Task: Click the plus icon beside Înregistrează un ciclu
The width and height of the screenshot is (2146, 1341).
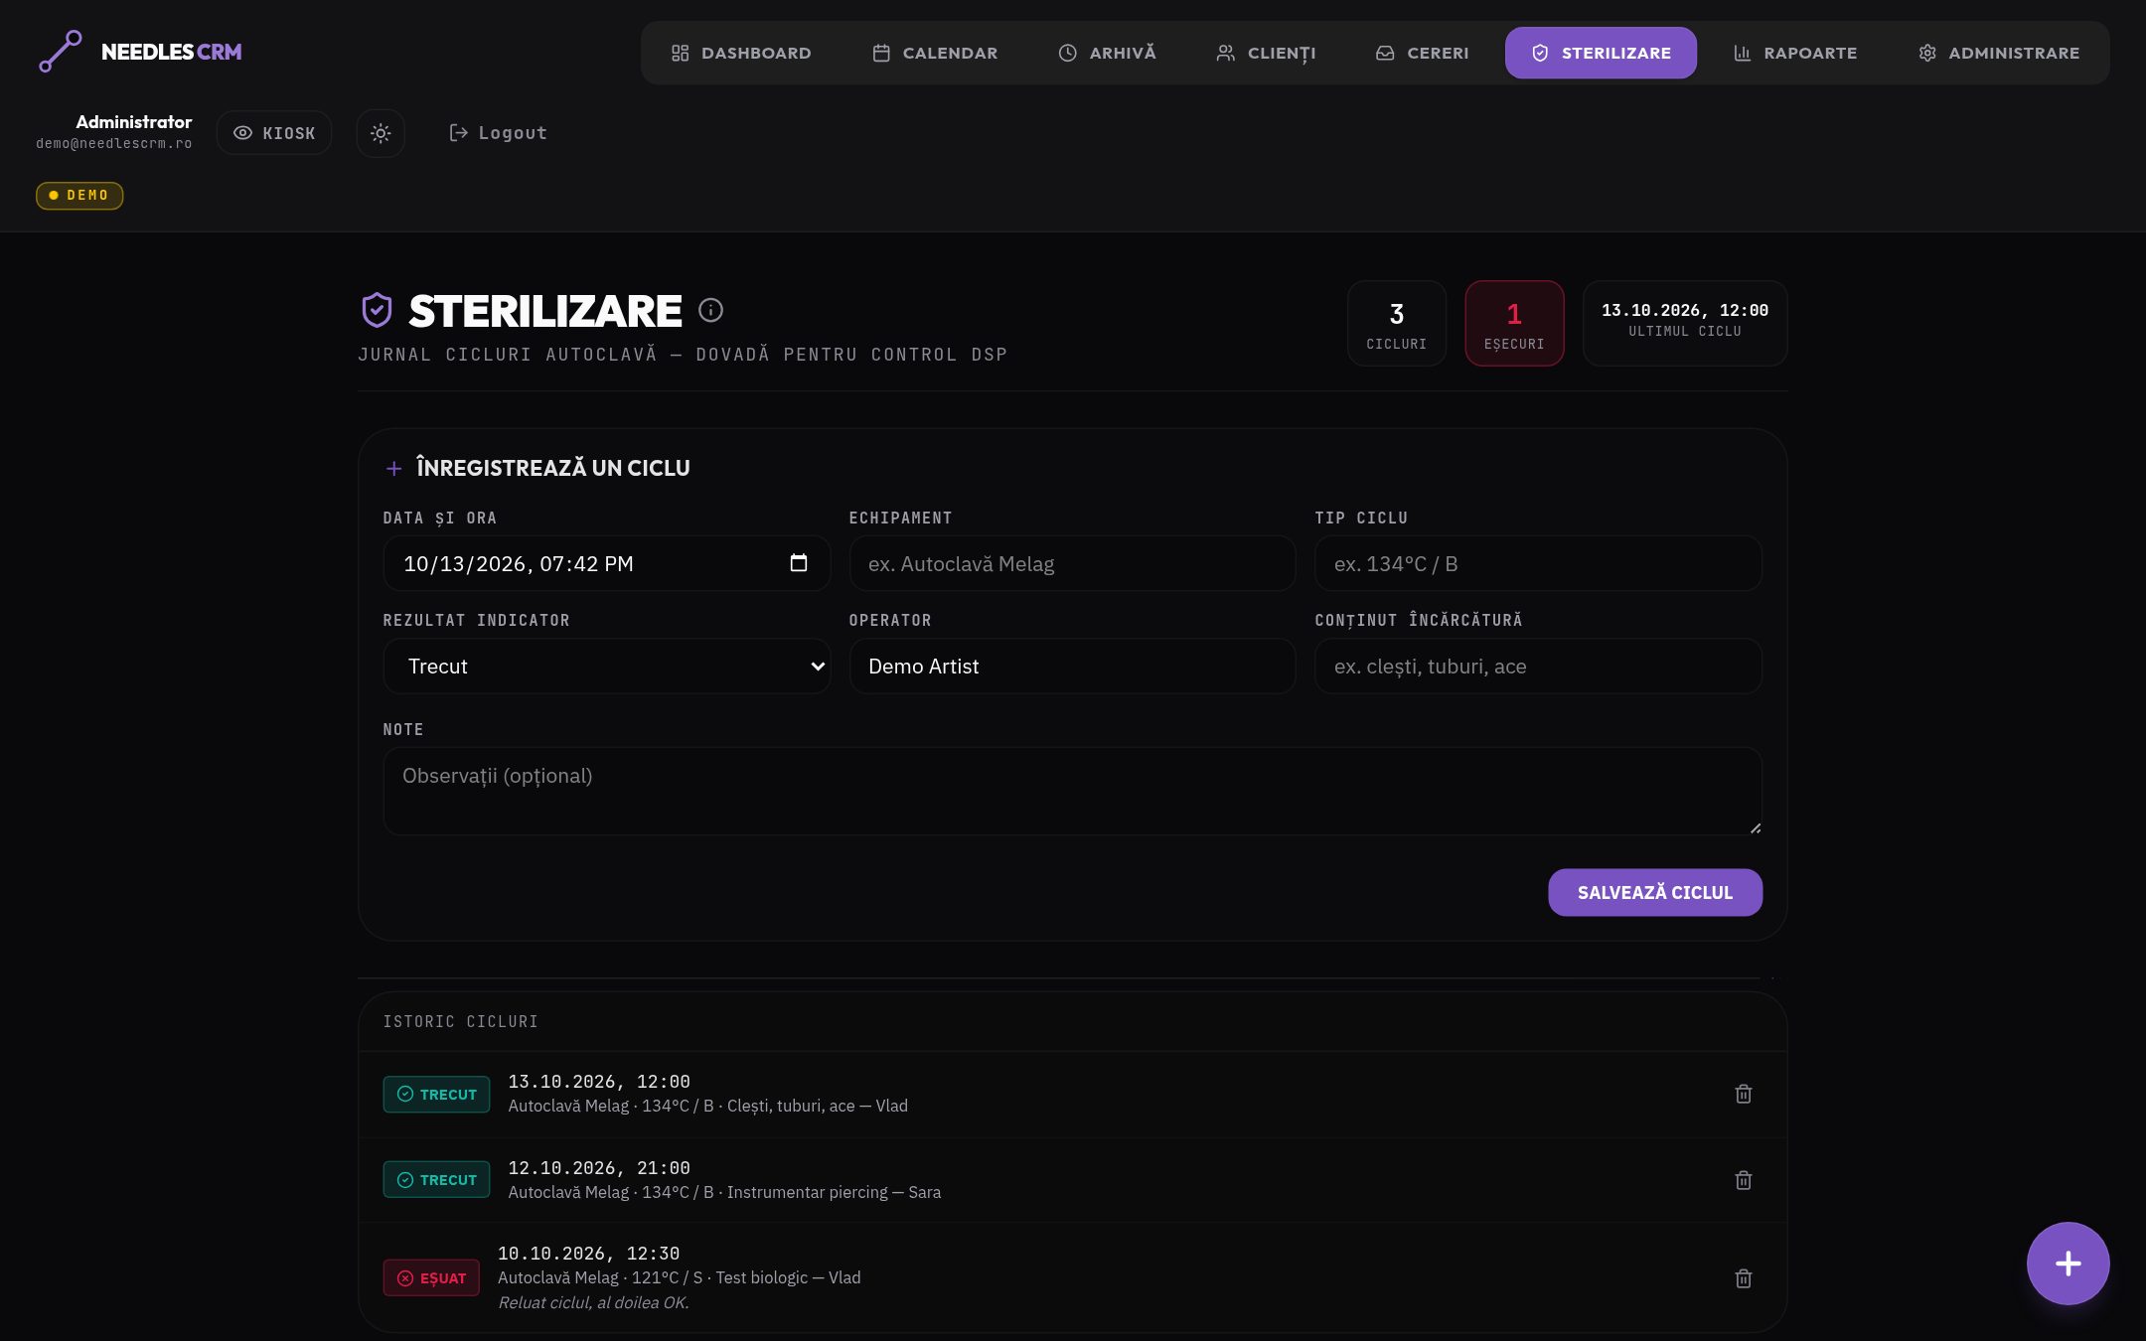Action: 393,468
